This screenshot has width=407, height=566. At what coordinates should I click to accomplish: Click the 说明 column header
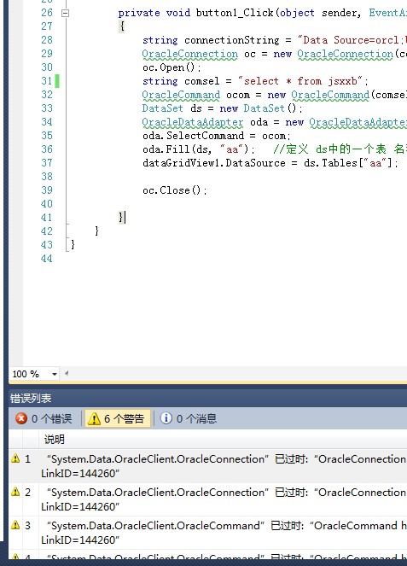(x=54, y=440)
